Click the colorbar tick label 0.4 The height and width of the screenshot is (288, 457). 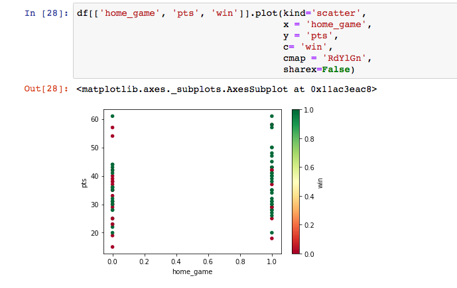tap(309, 197)
